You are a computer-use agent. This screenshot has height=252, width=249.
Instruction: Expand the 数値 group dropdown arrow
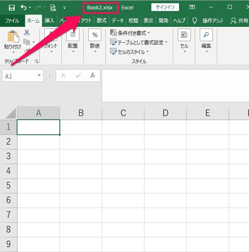coord(95,52)
